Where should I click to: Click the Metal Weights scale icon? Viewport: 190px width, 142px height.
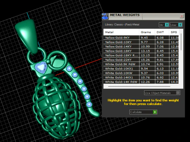tap(105, 17)
